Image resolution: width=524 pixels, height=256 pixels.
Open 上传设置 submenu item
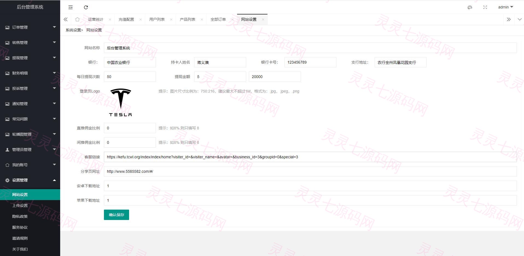point(30,206)
